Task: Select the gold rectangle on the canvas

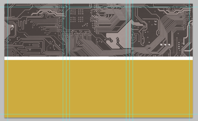Action: 98,89
